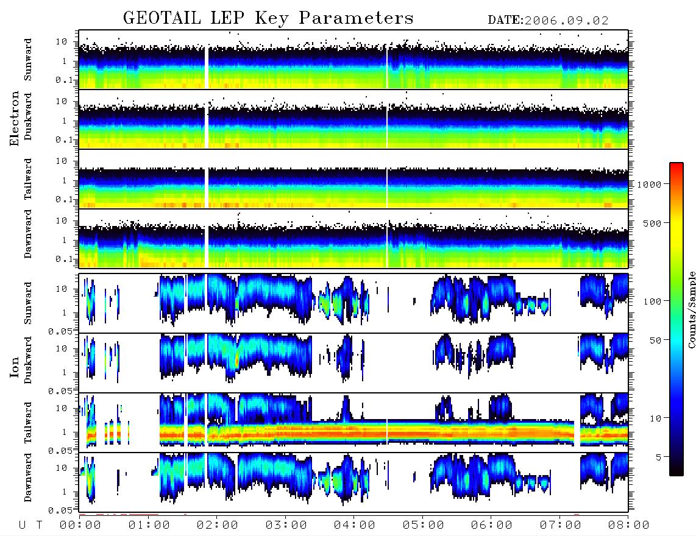Click the "Counts/Sample" colorbar label
The height and width of the screenshot is (536, 696).
(692, 309)
